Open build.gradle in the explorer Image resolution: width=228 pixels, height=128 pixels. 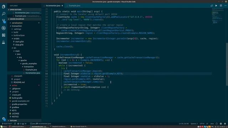[x=17, y=98]
